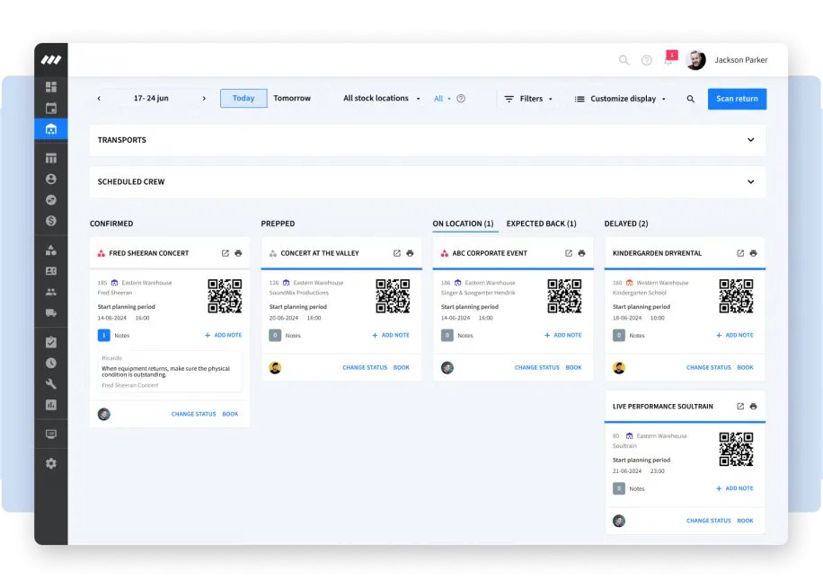Go to next date range arrow

(204, 99)
